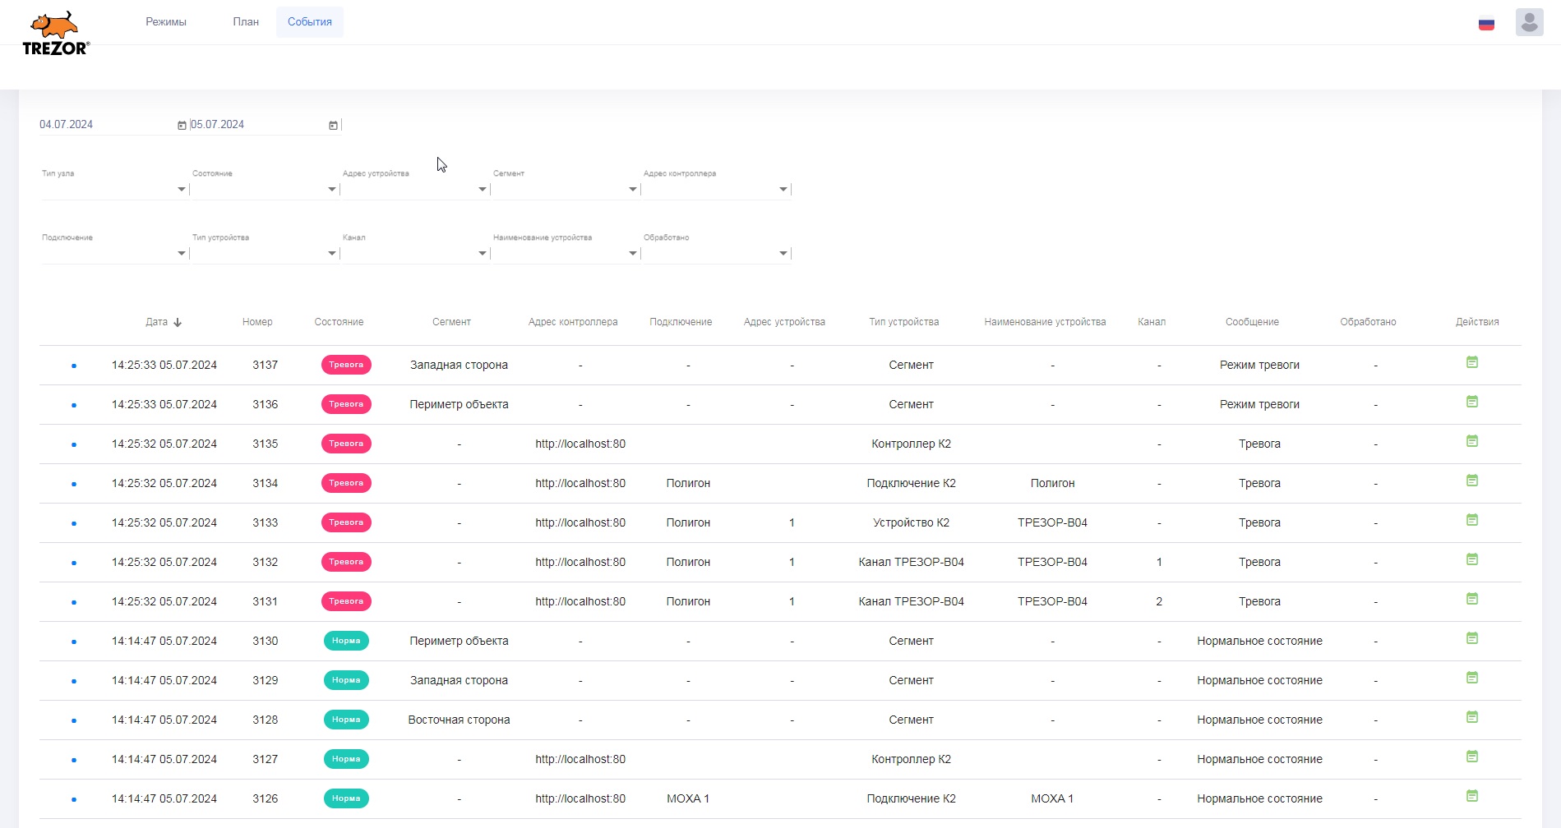
Task: Click action icon for event 3130
Action: (x=1471, y=638)
